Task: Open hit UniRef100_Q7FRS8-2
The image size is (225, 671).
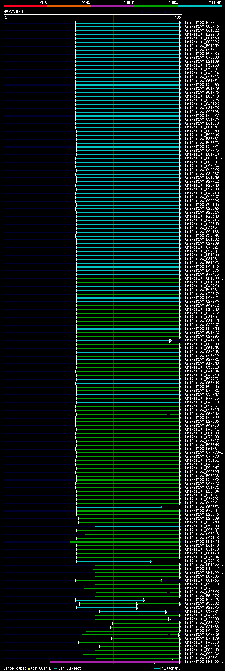Action: tap(204, 452)
